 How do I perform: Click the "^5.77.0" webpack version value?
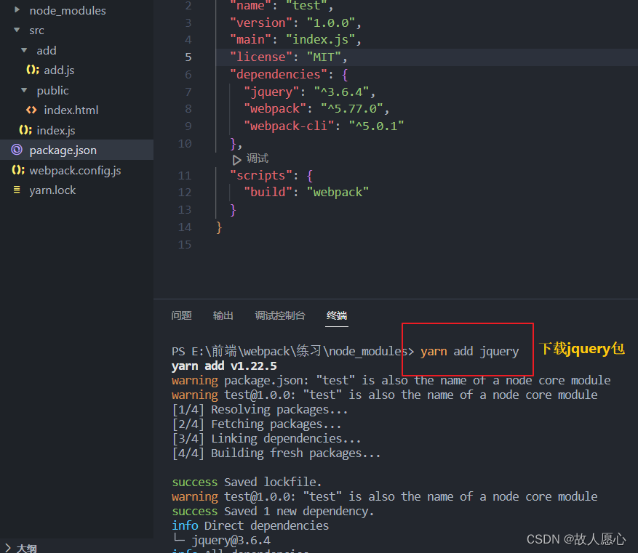tap(352, 108)
